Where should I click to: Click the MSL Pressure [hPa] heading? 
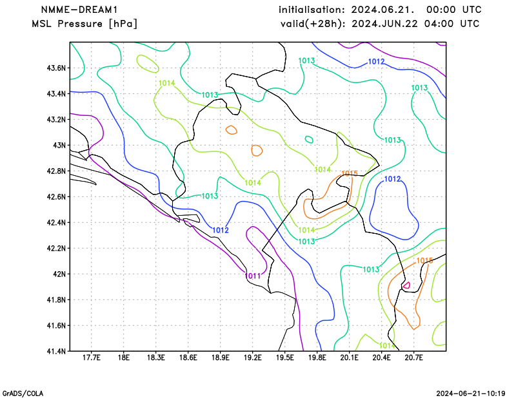(x=84, y=24)
